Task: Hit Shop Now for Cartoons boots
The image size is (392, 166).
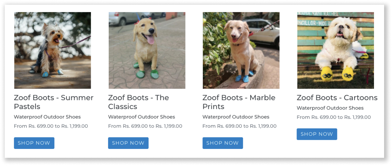Action: coord(317,134)
